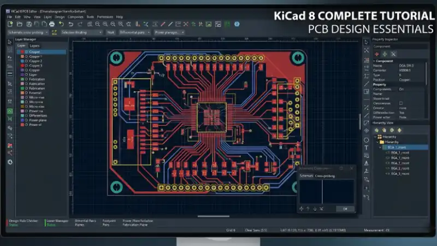Toggle the Clessvenne checkbox
The height and width of the screenshot is (246, 437).
(x=401, y=103)
